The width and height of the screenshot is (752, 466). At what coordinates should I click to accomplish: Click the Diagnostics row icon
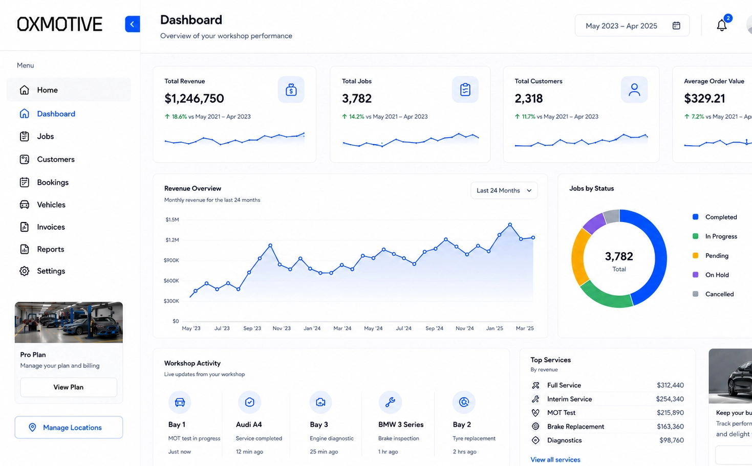point(535,440)
